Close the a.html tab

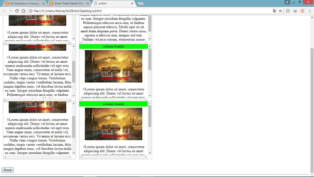click(x=132, y=3)
